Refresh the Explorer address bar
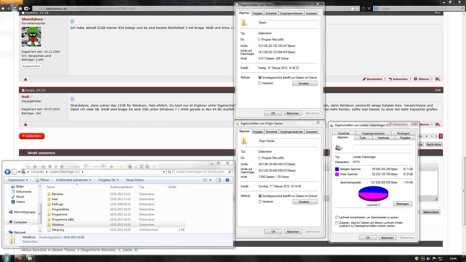 coord(170,172)
